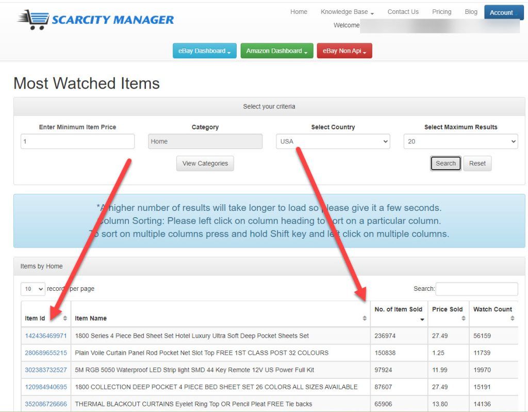
Task: Sort by Item Id column arrows
Action: [x=65, y=318]
